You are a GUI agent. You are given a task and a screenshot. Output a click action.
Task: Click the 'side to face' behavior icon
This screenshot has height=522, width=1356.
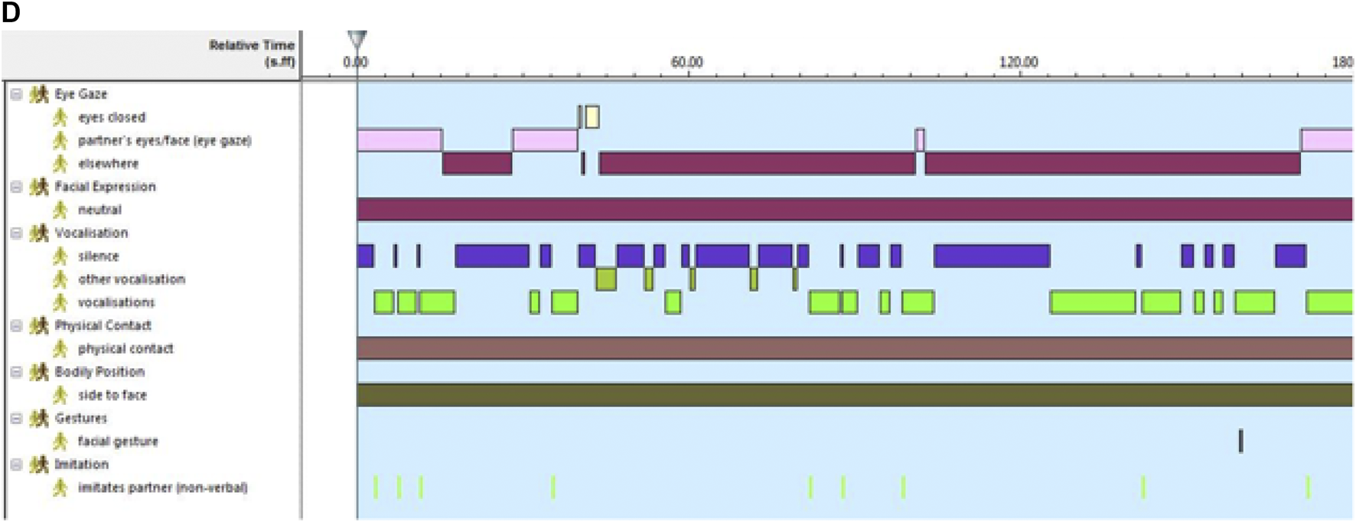coord(60,395)
